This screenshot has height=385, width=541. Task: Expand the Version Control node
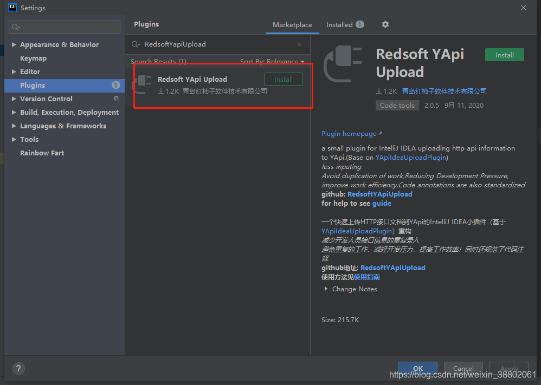[14, 99]
